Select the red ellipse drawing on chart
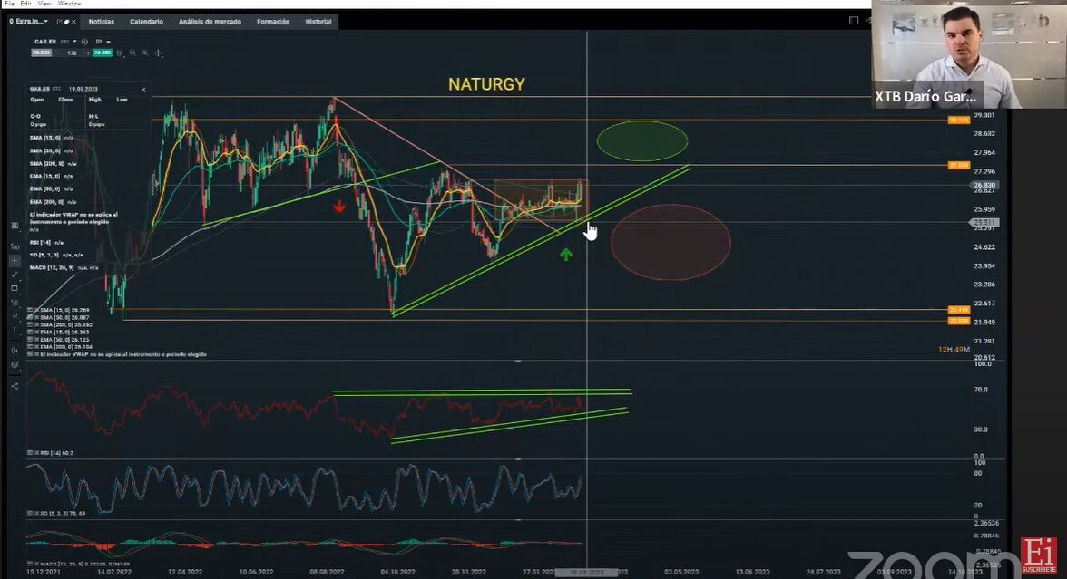Image resolution: width=1067 pixels, height=579 pixels. click(671, 242)
